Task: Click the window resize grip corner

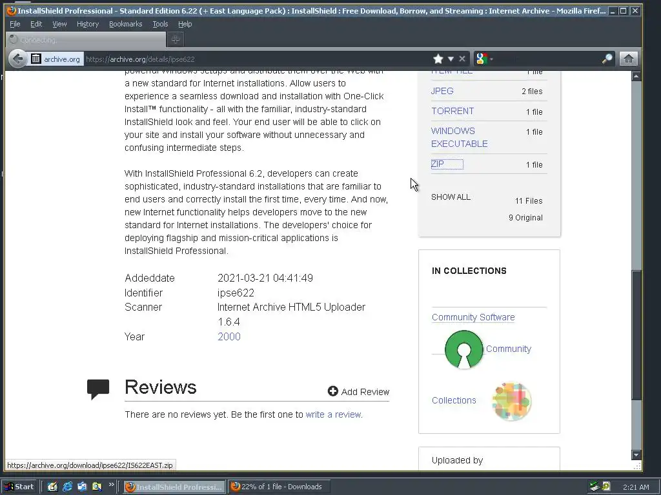Action: 637,465
